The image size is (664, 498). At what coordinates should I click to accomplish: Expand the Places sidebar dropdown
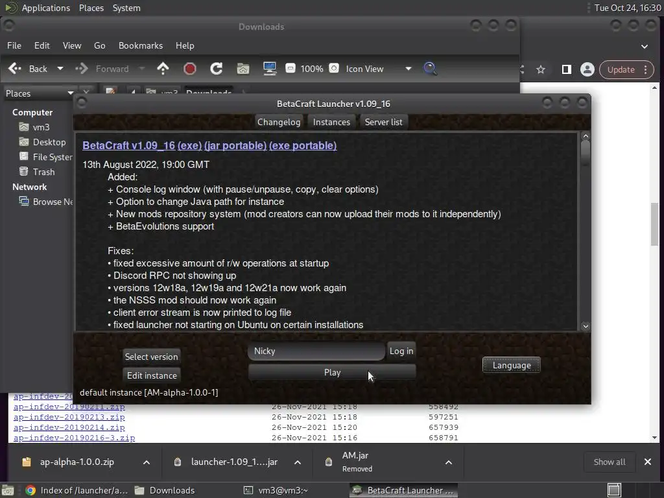coord(70,93)
